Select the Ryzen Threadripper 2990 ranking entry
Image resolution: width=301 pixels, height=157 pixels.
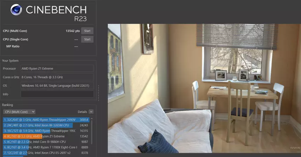click(x=46, y=120)
